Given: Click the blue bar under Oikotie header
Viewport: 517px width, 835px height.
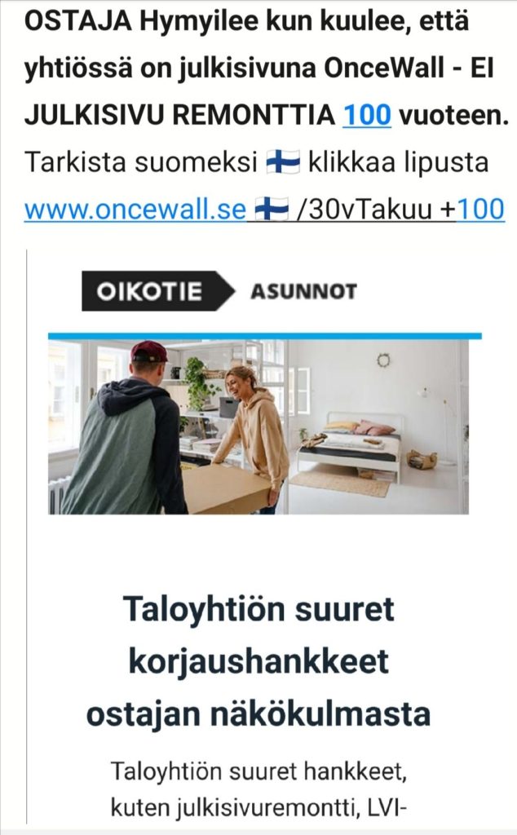Looking at the screenshot, I should 265,336.
